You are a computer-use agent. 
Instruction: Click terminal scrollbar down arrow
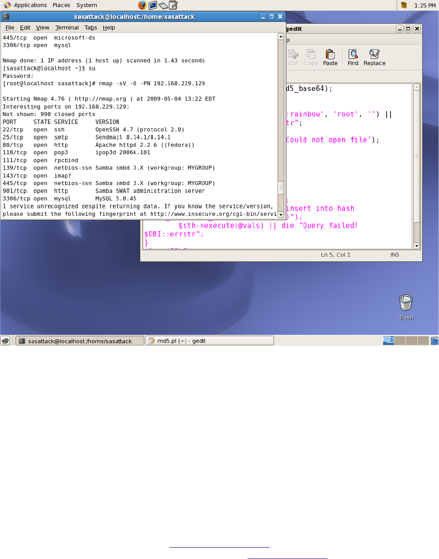tap(281, 215)
